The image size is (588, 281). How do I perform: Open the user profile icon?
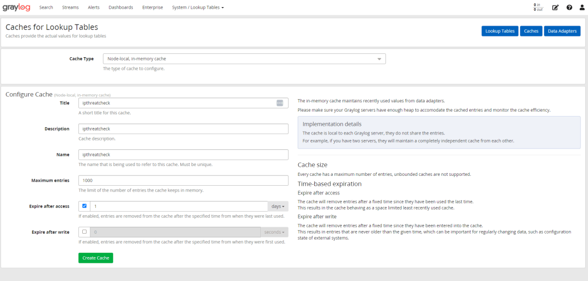(x=582, y=8)
